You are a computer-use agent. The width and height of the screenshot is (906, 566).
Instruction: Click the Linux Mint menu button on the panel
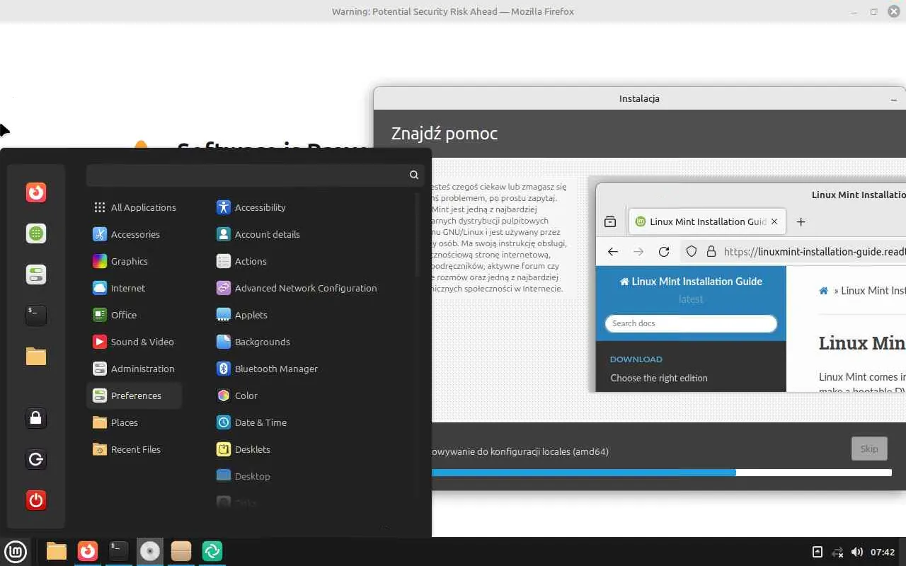click(x=16, y=551)
